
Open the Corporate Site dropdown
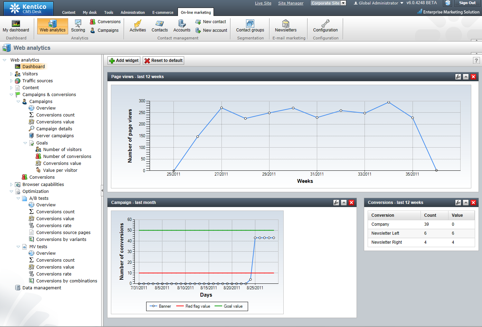[343, 3]
